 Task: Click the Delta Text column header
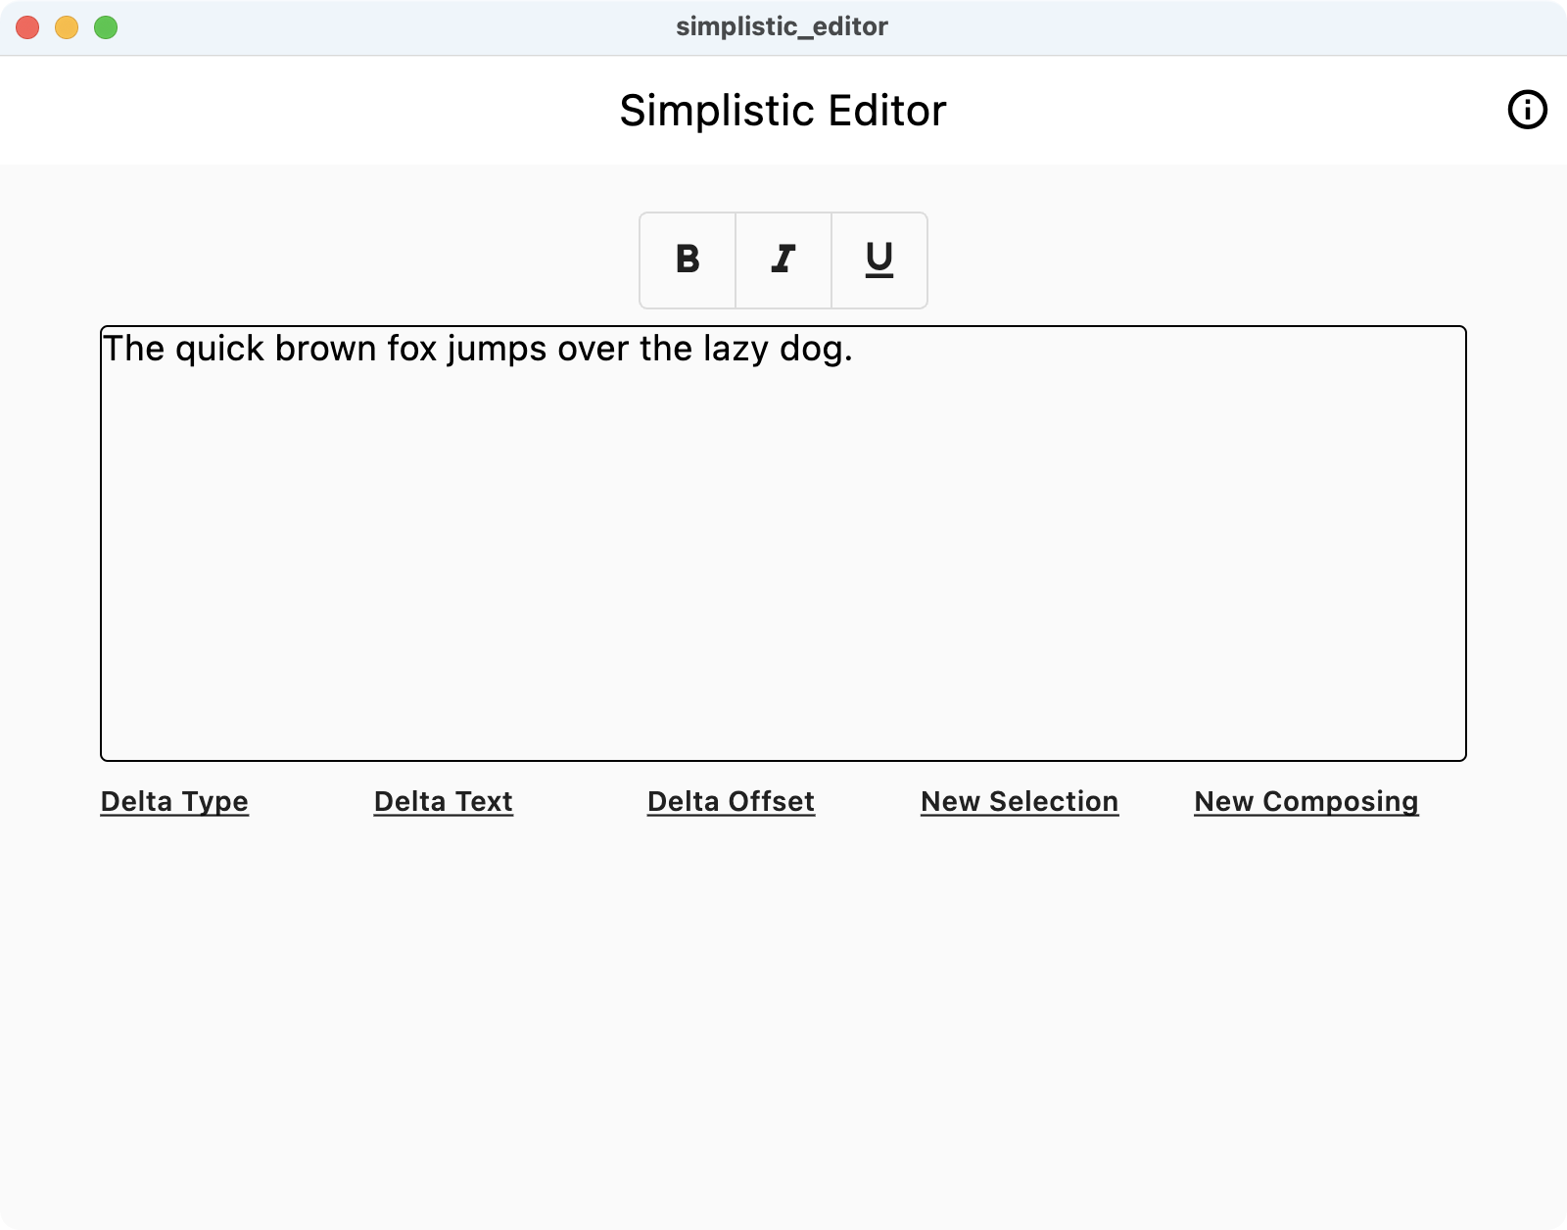pos(443,801)
